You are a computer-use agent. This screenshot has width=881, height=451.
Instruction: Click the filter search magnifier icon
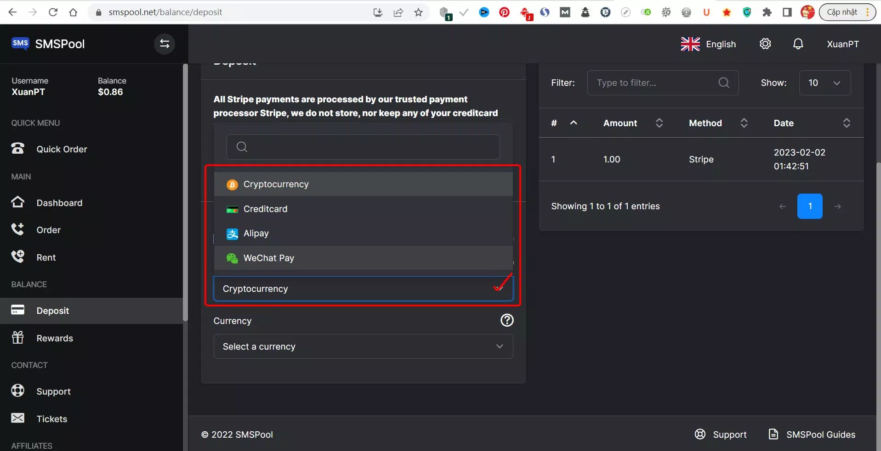724,83
